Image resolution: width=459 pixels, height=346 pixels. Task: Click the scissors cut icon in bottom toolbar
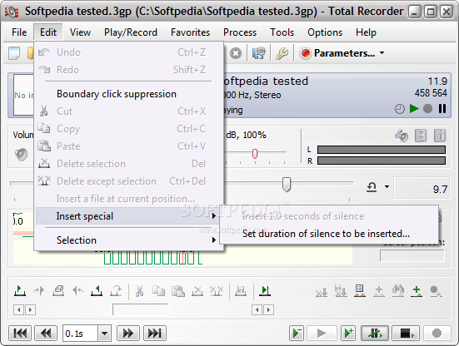point(140,291)
